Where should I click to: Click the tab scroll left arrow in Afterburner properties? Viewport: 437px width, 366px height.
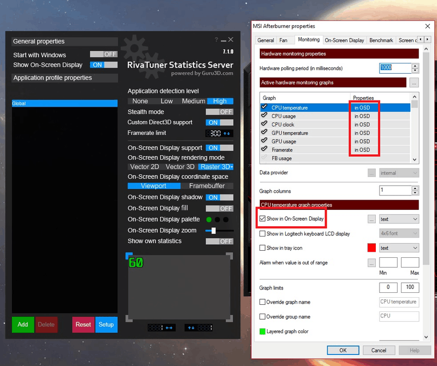[421, 39]
